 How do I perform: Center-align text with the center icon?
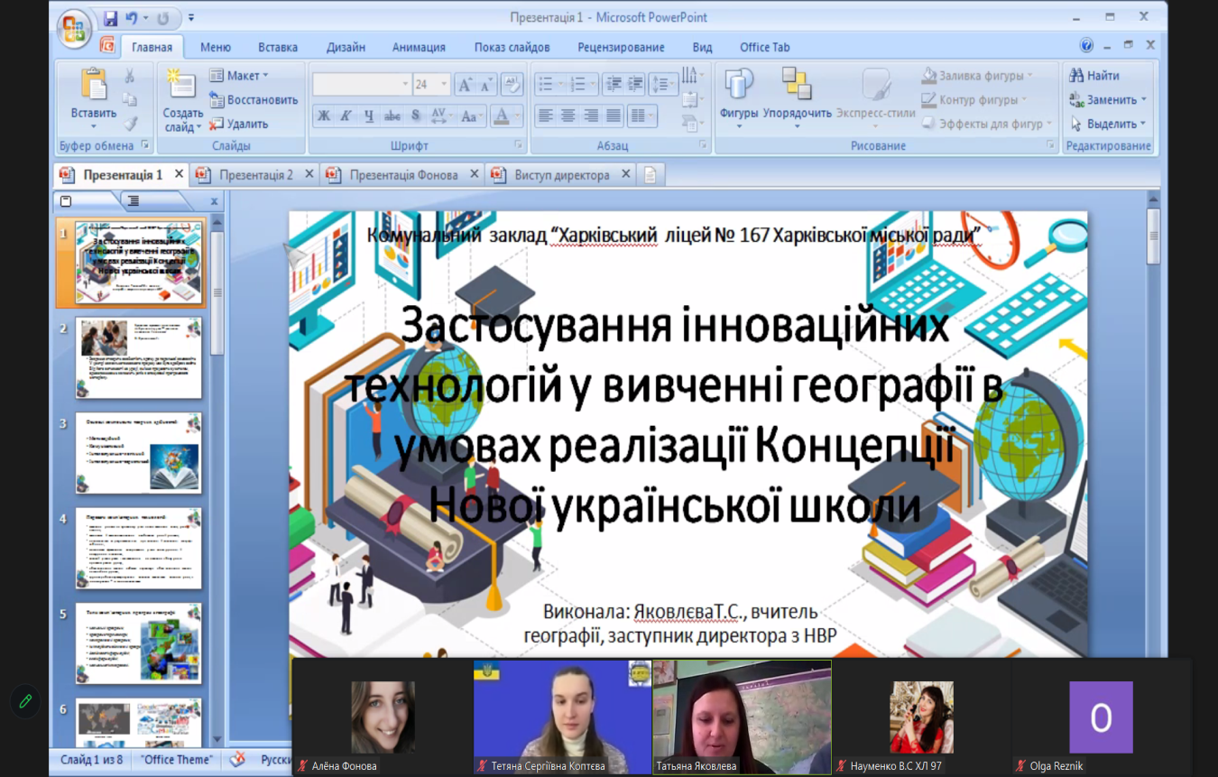568,116
